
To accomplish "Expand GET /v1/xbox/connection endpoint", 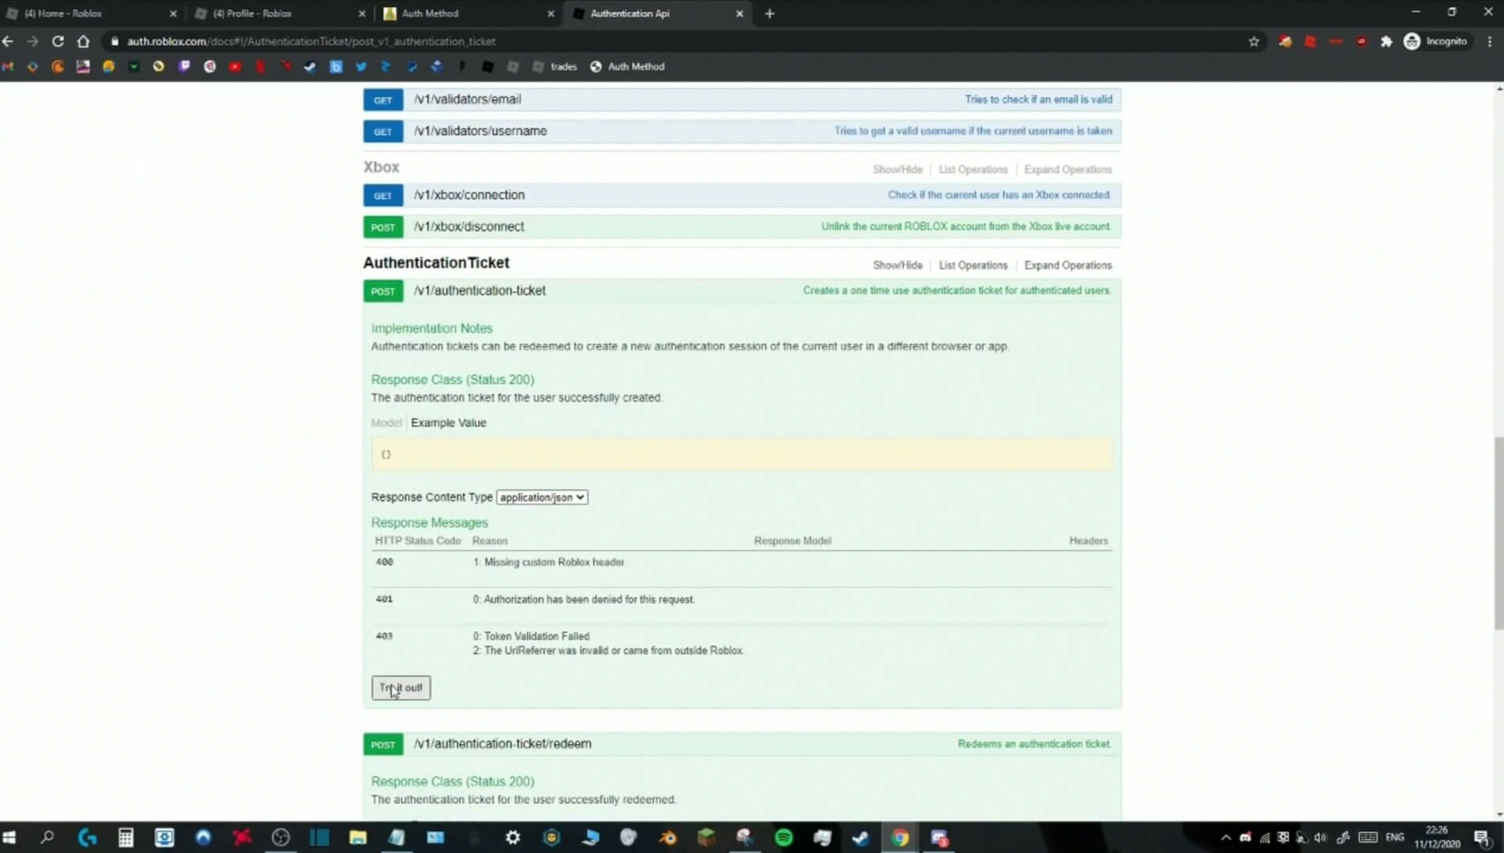I will [742, 195].
